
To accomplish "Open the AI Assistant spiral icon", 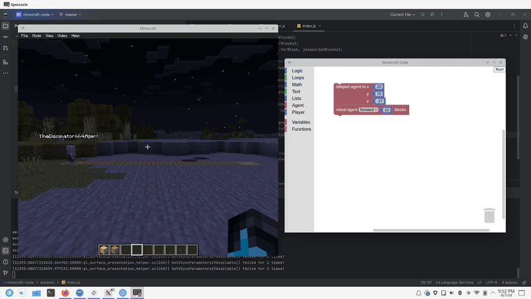I will click(525, 37).
